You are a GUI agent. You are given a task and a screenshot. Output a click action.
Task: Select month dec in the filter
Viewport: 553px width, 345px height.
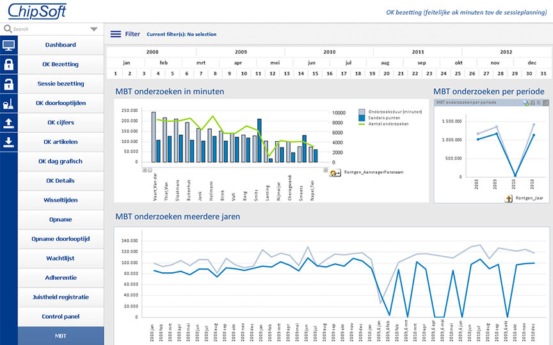point(532,63)
